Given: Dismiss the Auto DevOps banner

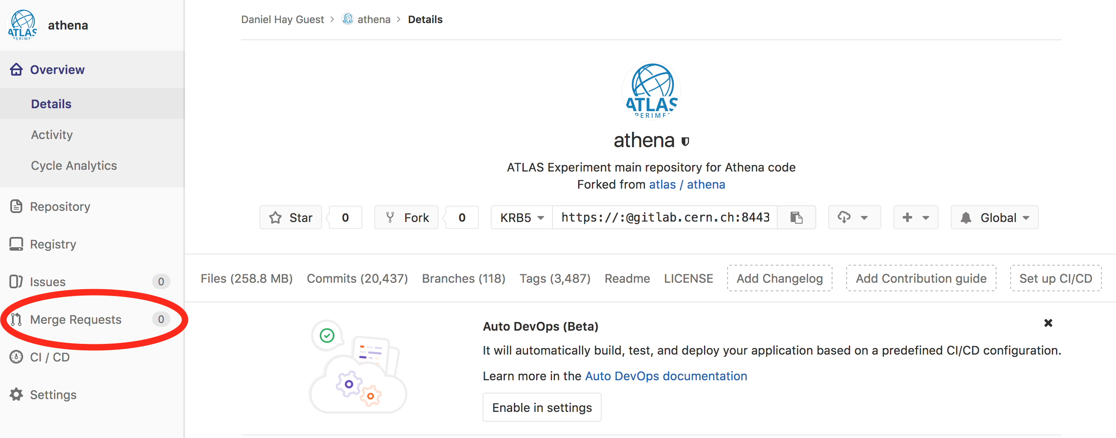Looking at the screenshot, I should [1048, 323].
